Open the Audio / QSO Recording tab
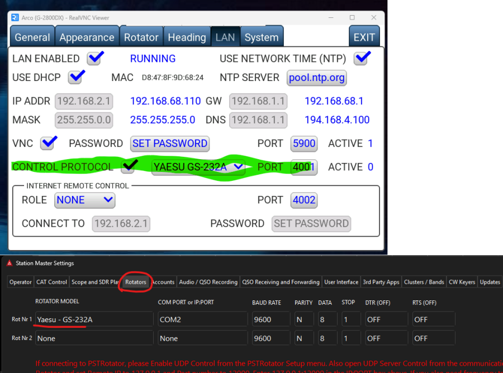This screenshot has width=503, height=373. pyautogui.click(x=208, y=282)
